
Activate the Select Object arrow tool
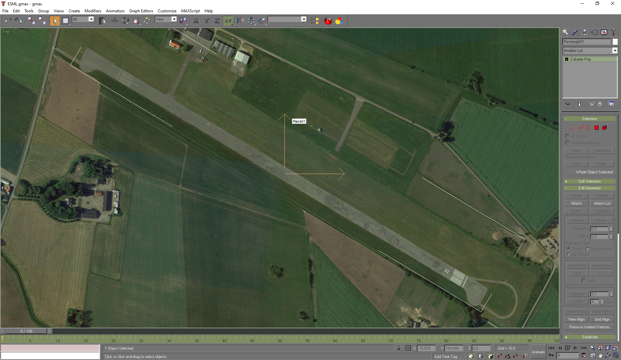click(54, 21)
